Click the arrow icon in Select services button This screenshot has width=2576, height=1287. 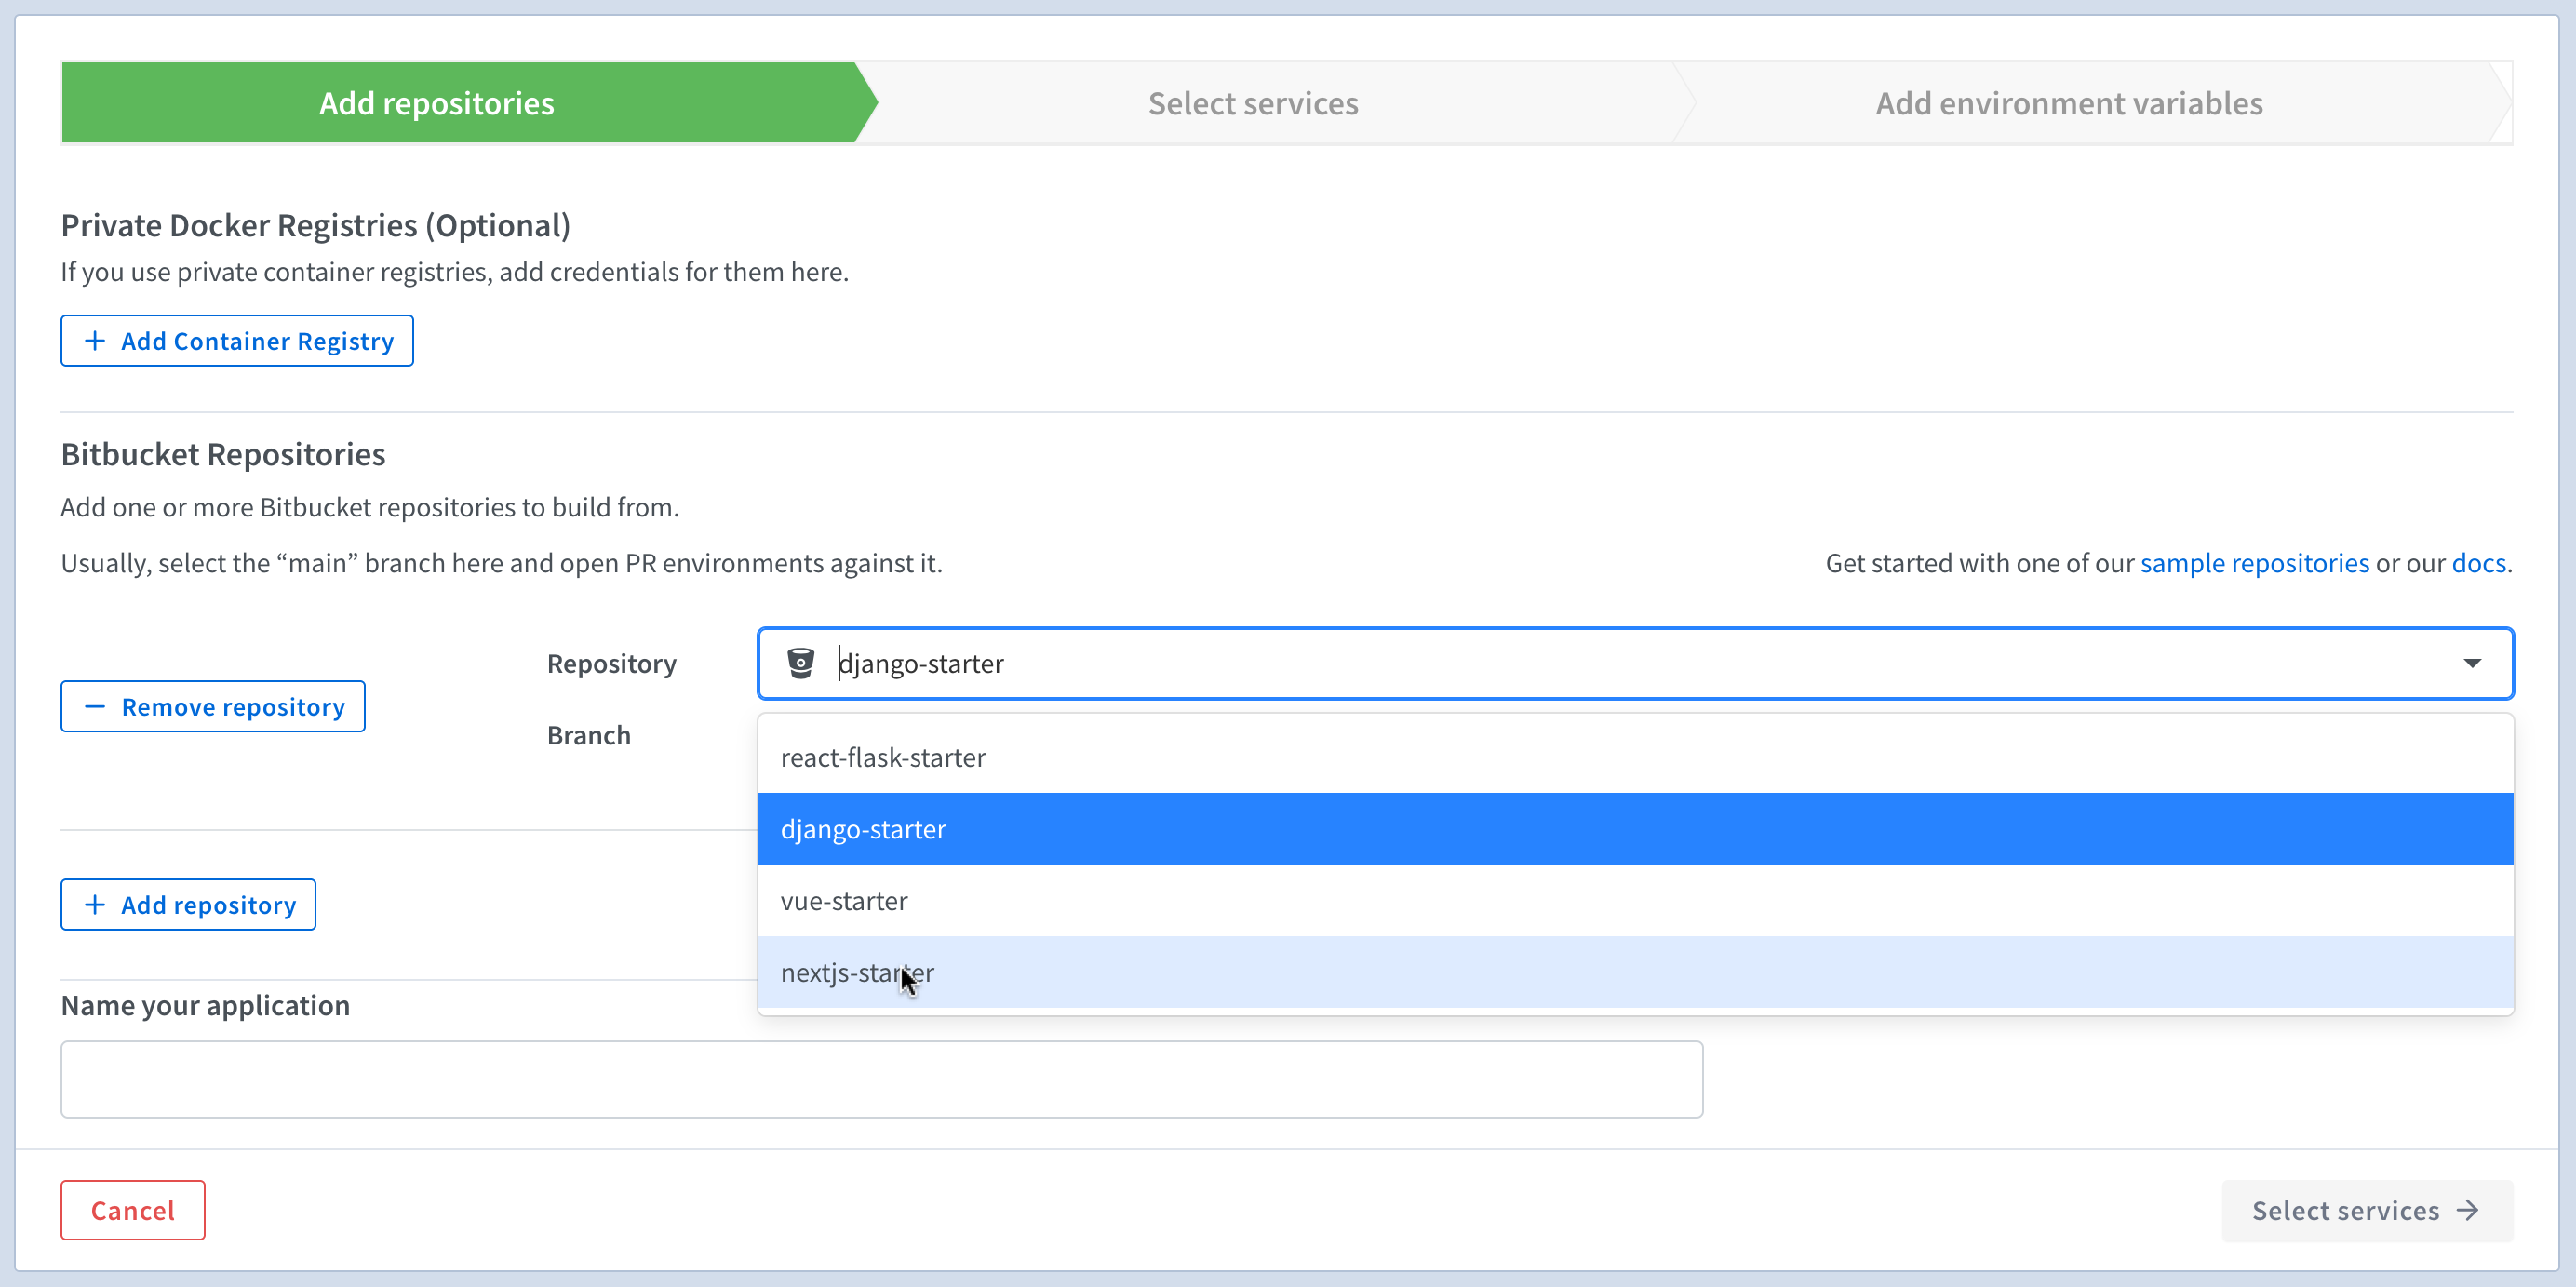coord(2467,1210)
